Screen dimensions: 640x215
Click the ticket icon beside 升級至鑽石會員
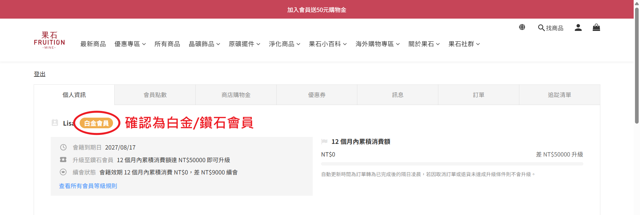(x=63, y=160)
